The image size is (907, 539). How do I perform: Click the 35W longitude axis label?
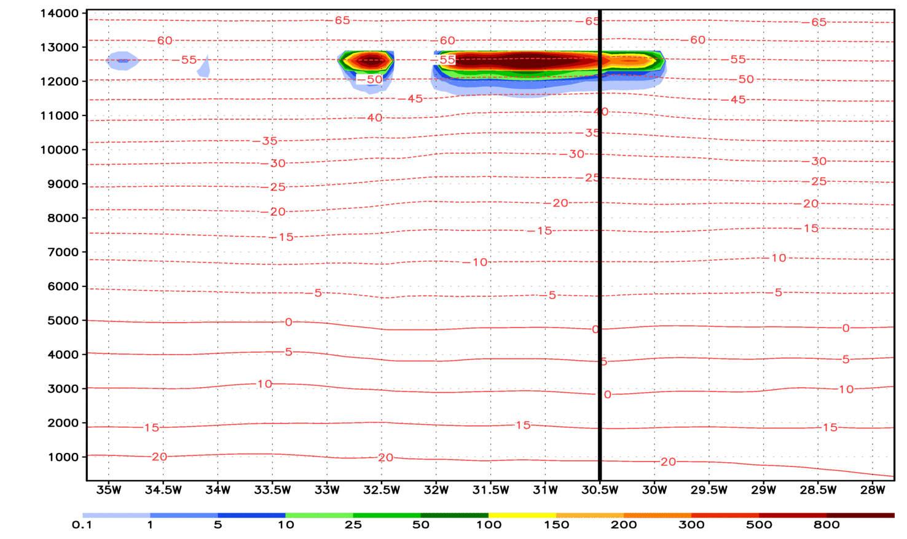109,490
